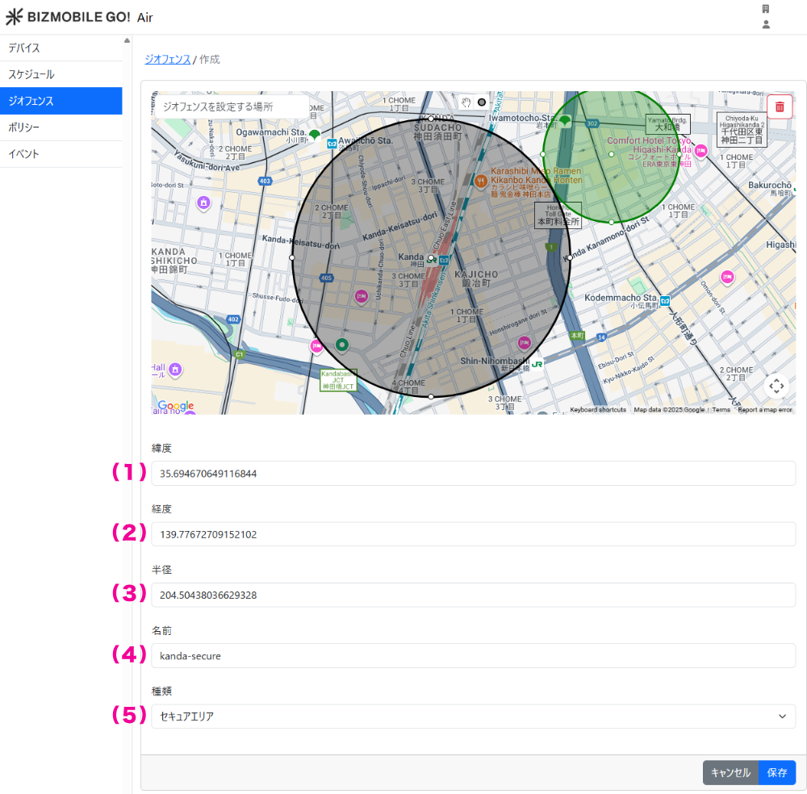The width and height of the screenshot is (807, 794).
Task: Open the スケジュール menu item
Action: [61, 74]
